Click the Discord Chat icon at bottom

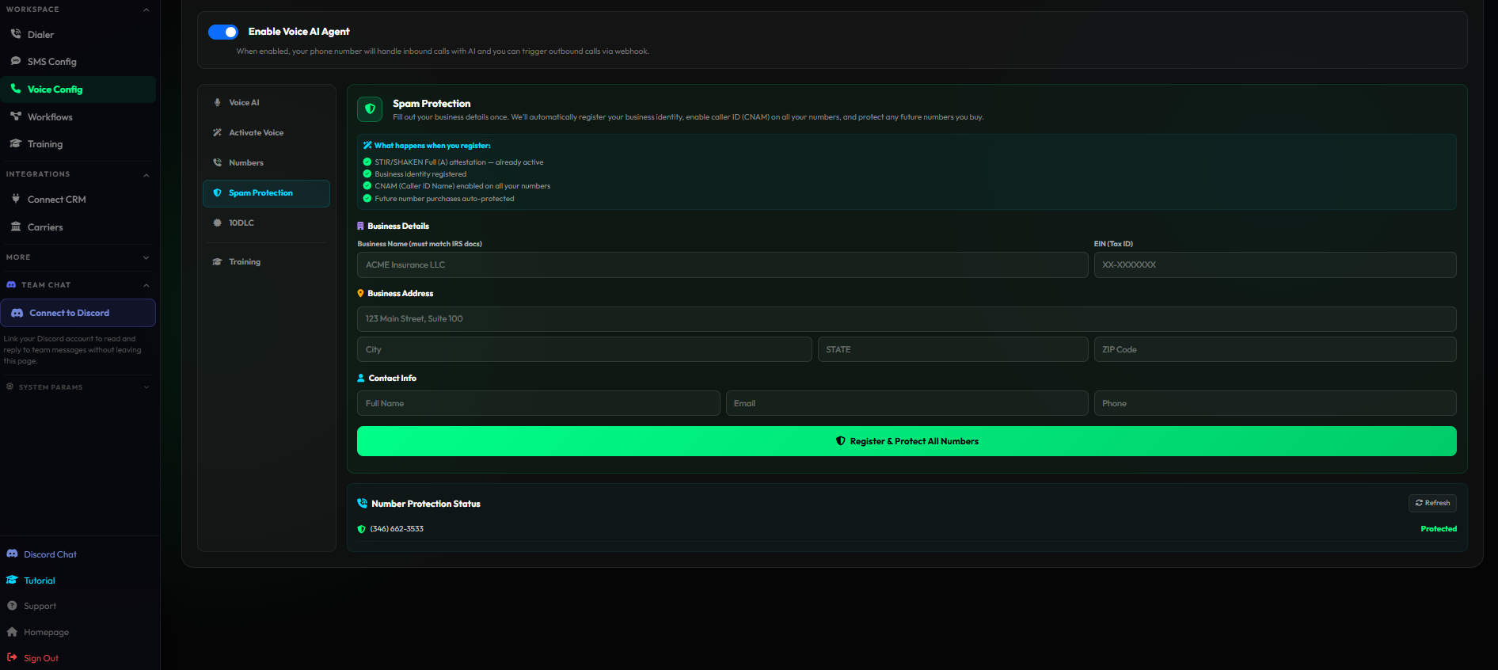(x=13, y=554)
